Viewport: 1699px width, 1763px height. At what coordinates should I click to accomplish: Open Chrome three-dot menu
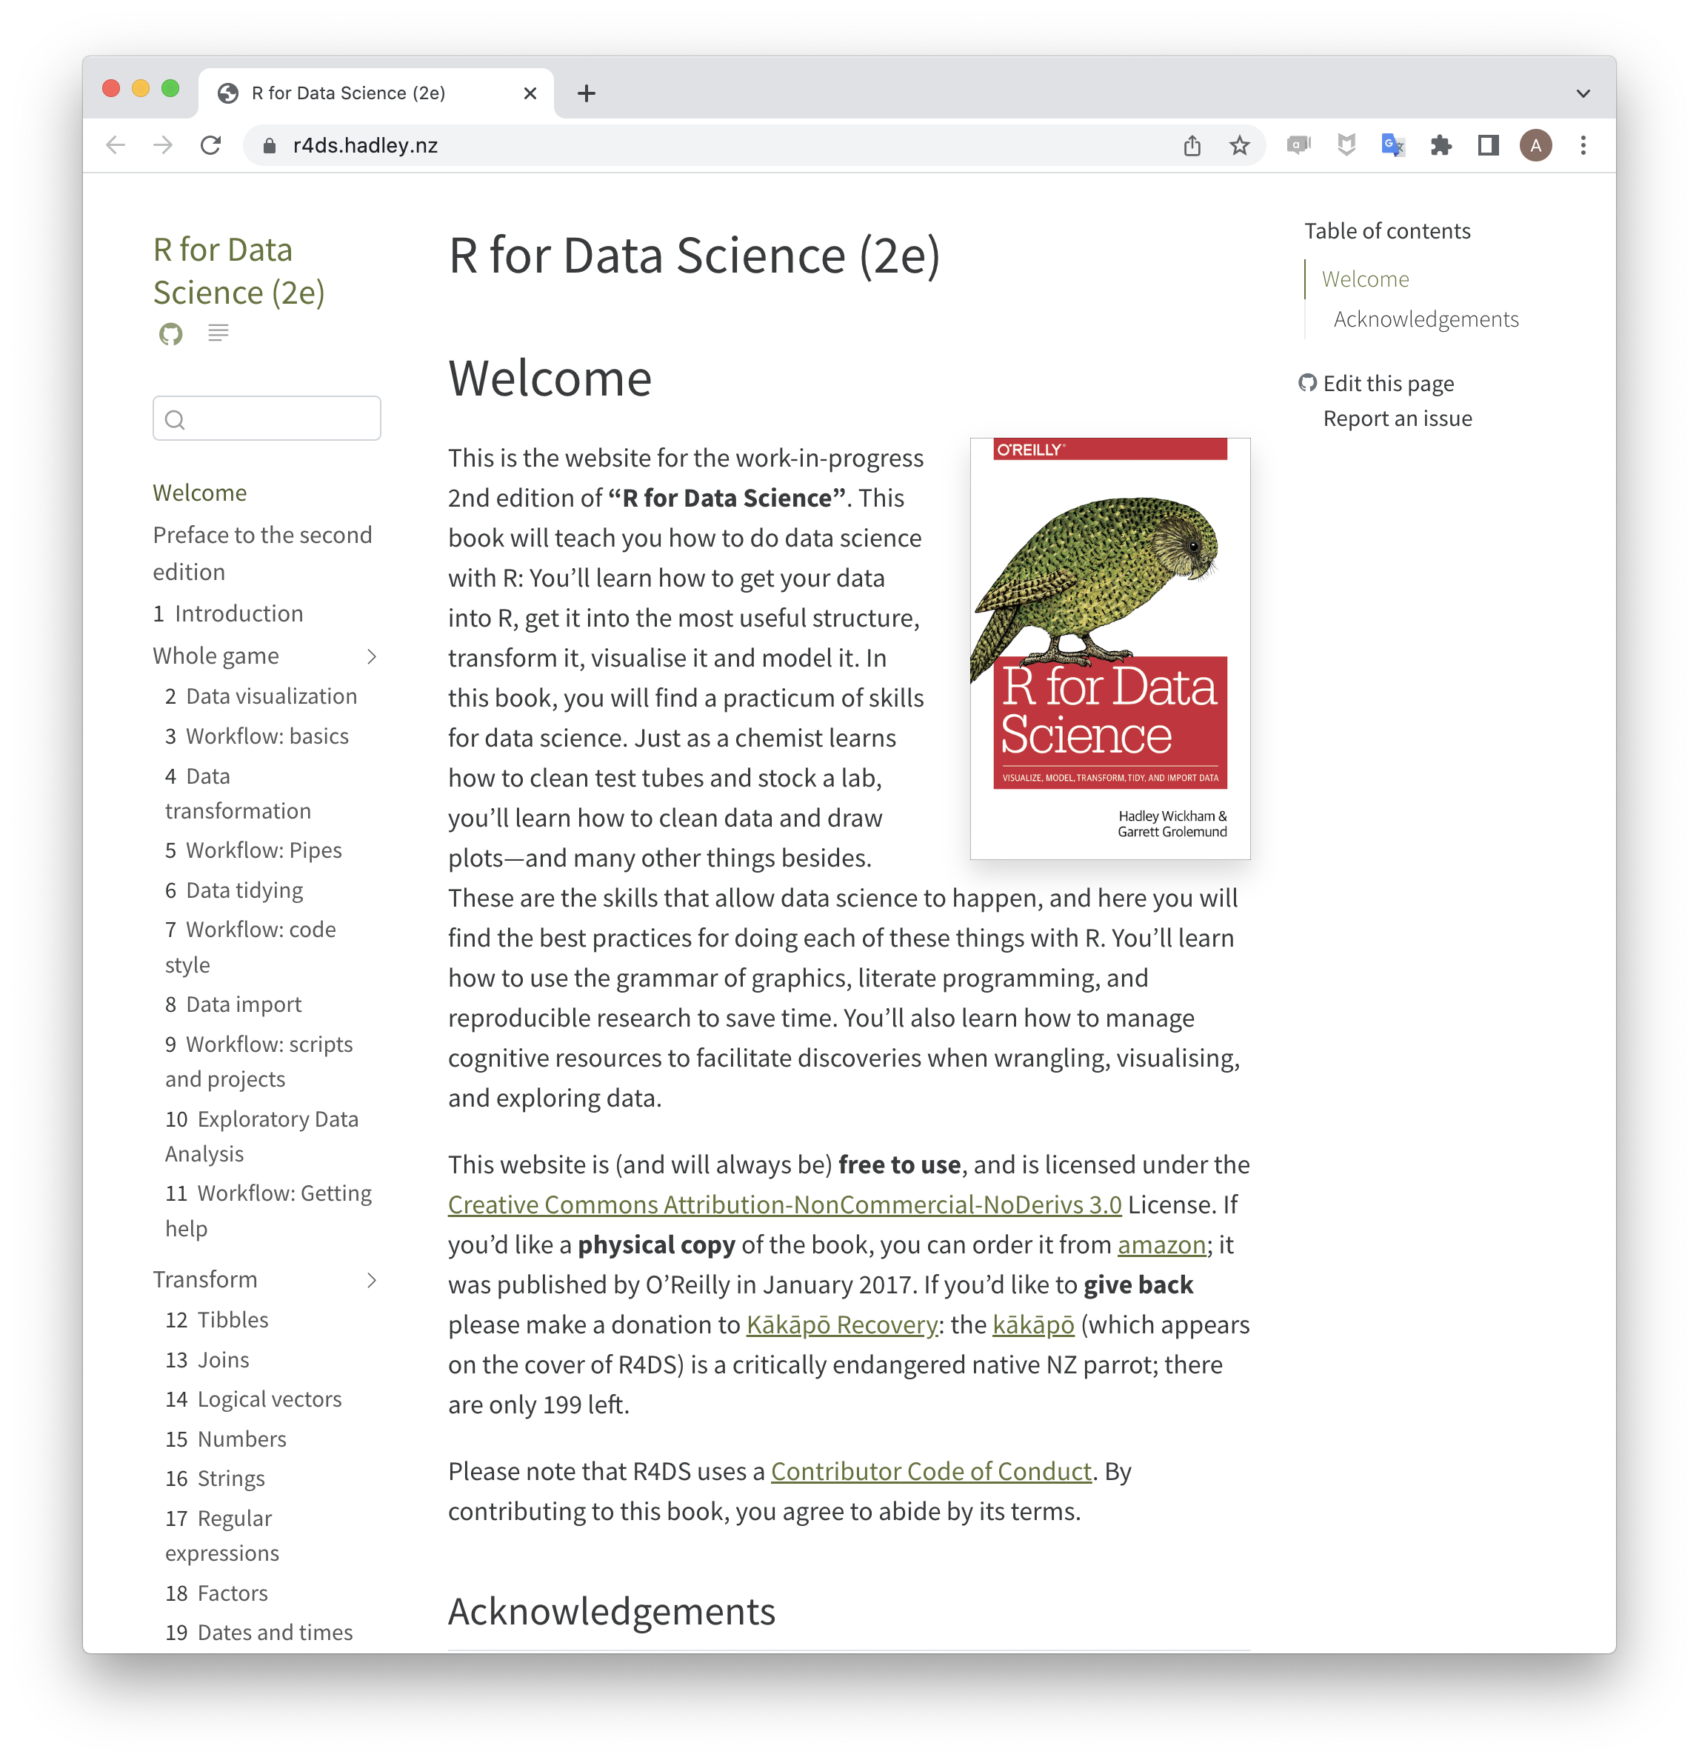pyautogui.click(x=1583, y=146)
